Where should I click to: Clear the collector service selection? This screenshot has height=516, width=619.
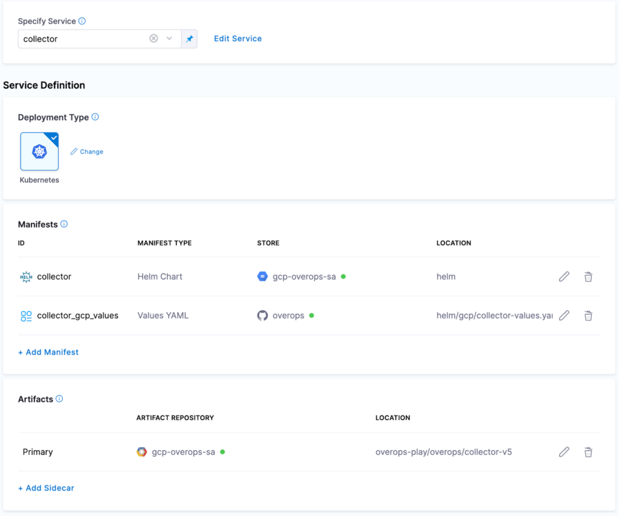coord(153,38)
